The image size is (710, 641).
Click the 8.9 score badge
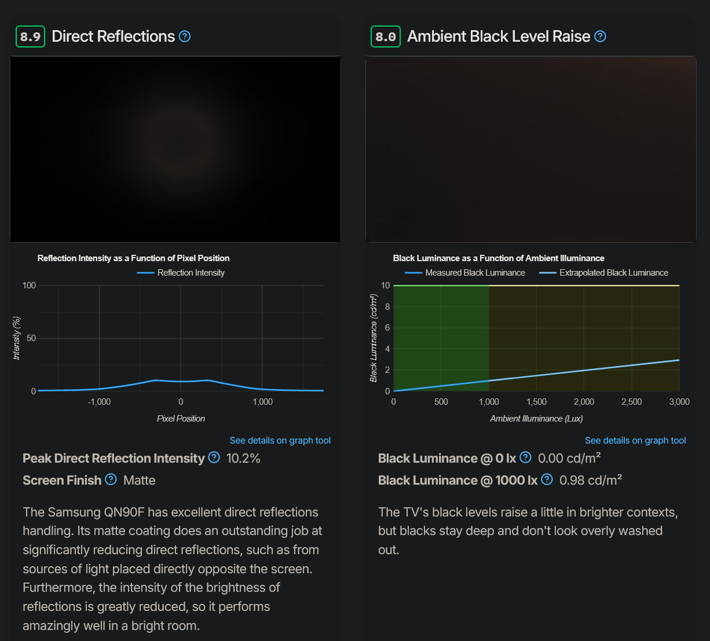[x=30, y=36]
